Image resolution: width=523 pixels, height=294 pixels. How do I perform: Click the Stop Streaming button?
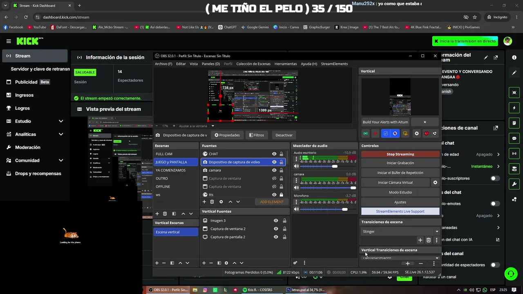400,154
